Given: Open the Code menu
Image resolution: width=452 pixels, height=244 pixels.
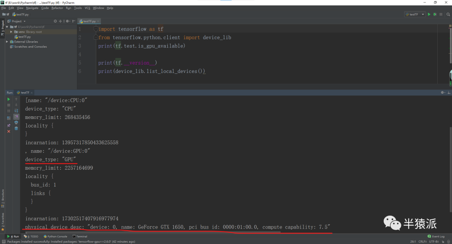Looking at the screenshot, I should pos(45,8).
